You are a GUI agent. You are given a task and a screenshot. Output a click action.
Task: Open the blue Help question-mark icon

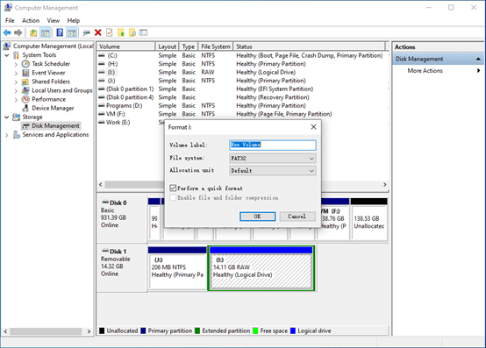[60, 32]
